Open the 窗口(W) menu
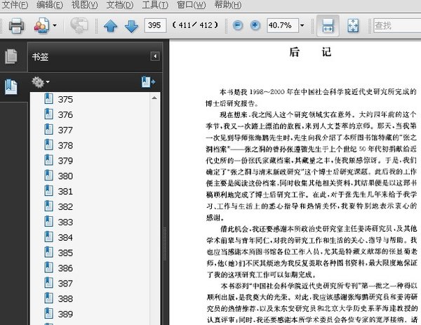 [x=191, y=5]
